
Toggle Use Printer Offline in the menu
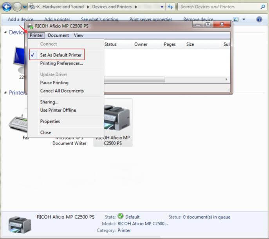point(58,110)
